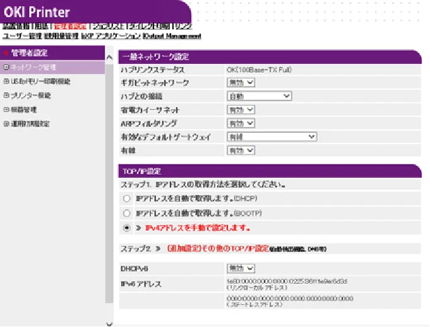Click sidebar scrollbar down arrow
The height and width of the screenshot is (327, 430).
109,324
